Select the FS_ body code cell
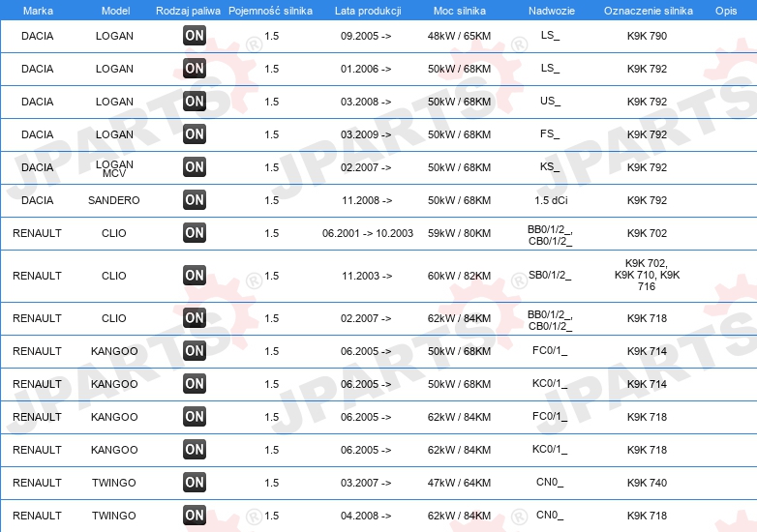This screenshot has height=532, width=757. tap(550, 134)
